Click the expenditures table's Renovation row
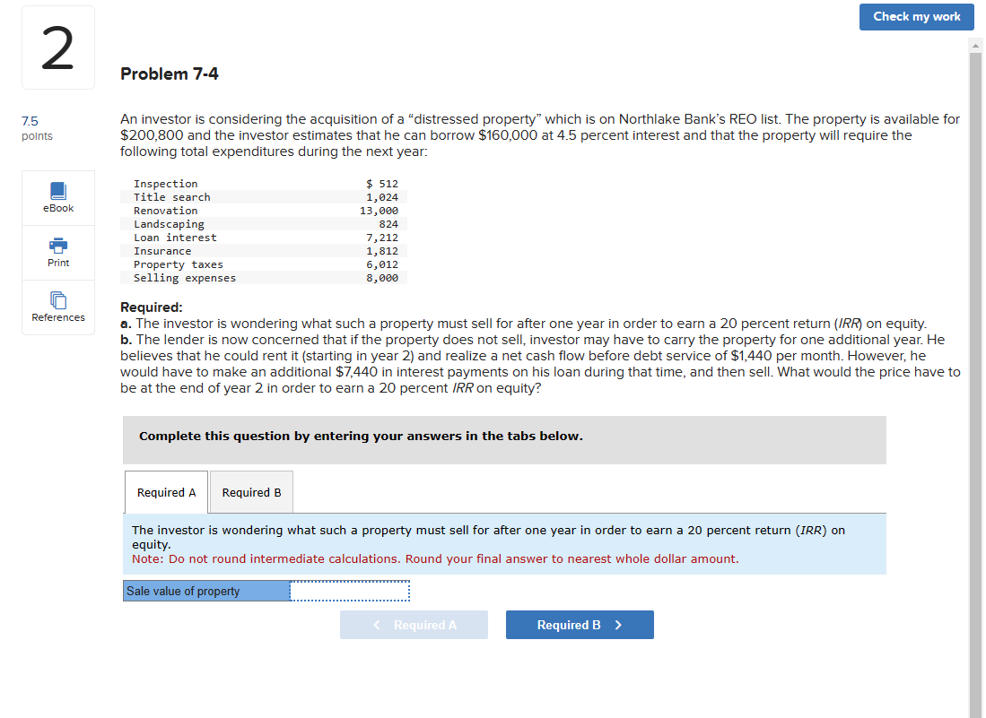Image resolution: width=986 pixels, height=718 pixels. pyautogui.click(x=224, y=210)
